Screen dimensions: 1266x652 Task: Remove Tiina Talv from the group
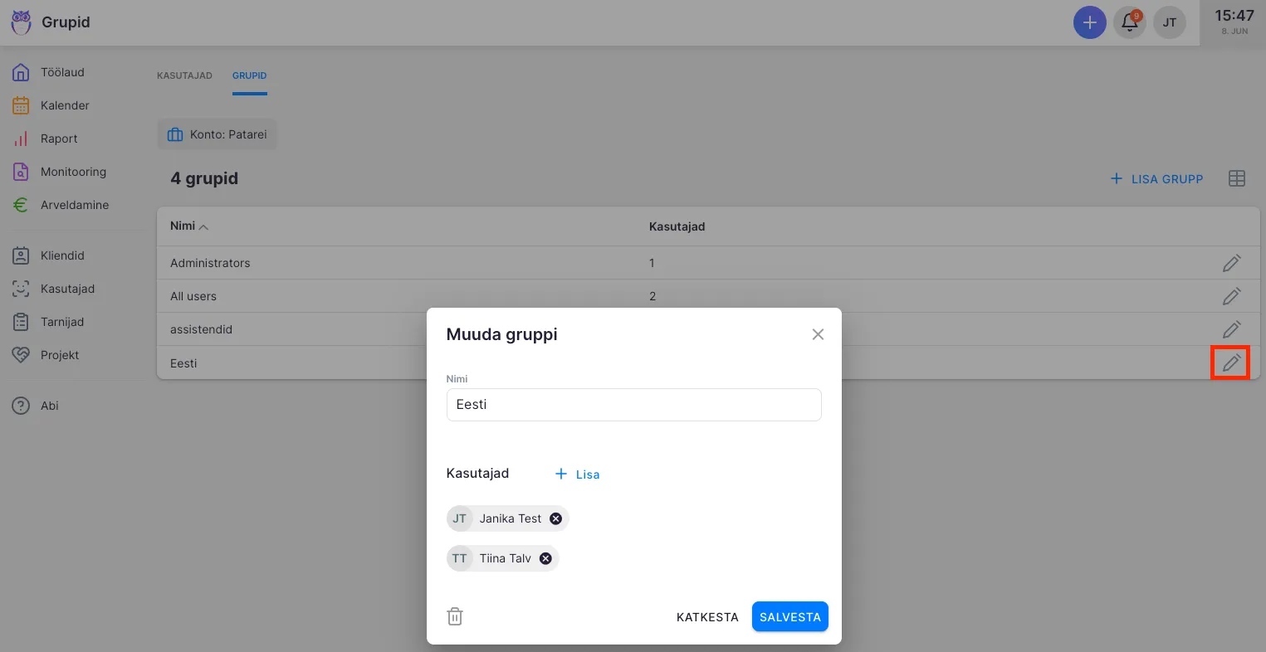(x=545, y=558)
